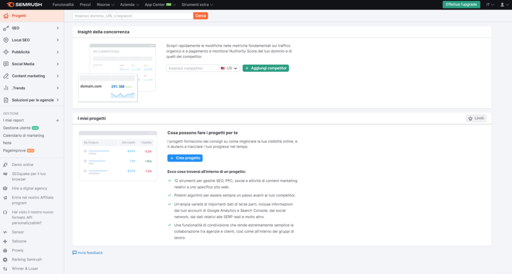Open the App Center menu
Viewport: 512px width, 274px height.
coord(160,4)
